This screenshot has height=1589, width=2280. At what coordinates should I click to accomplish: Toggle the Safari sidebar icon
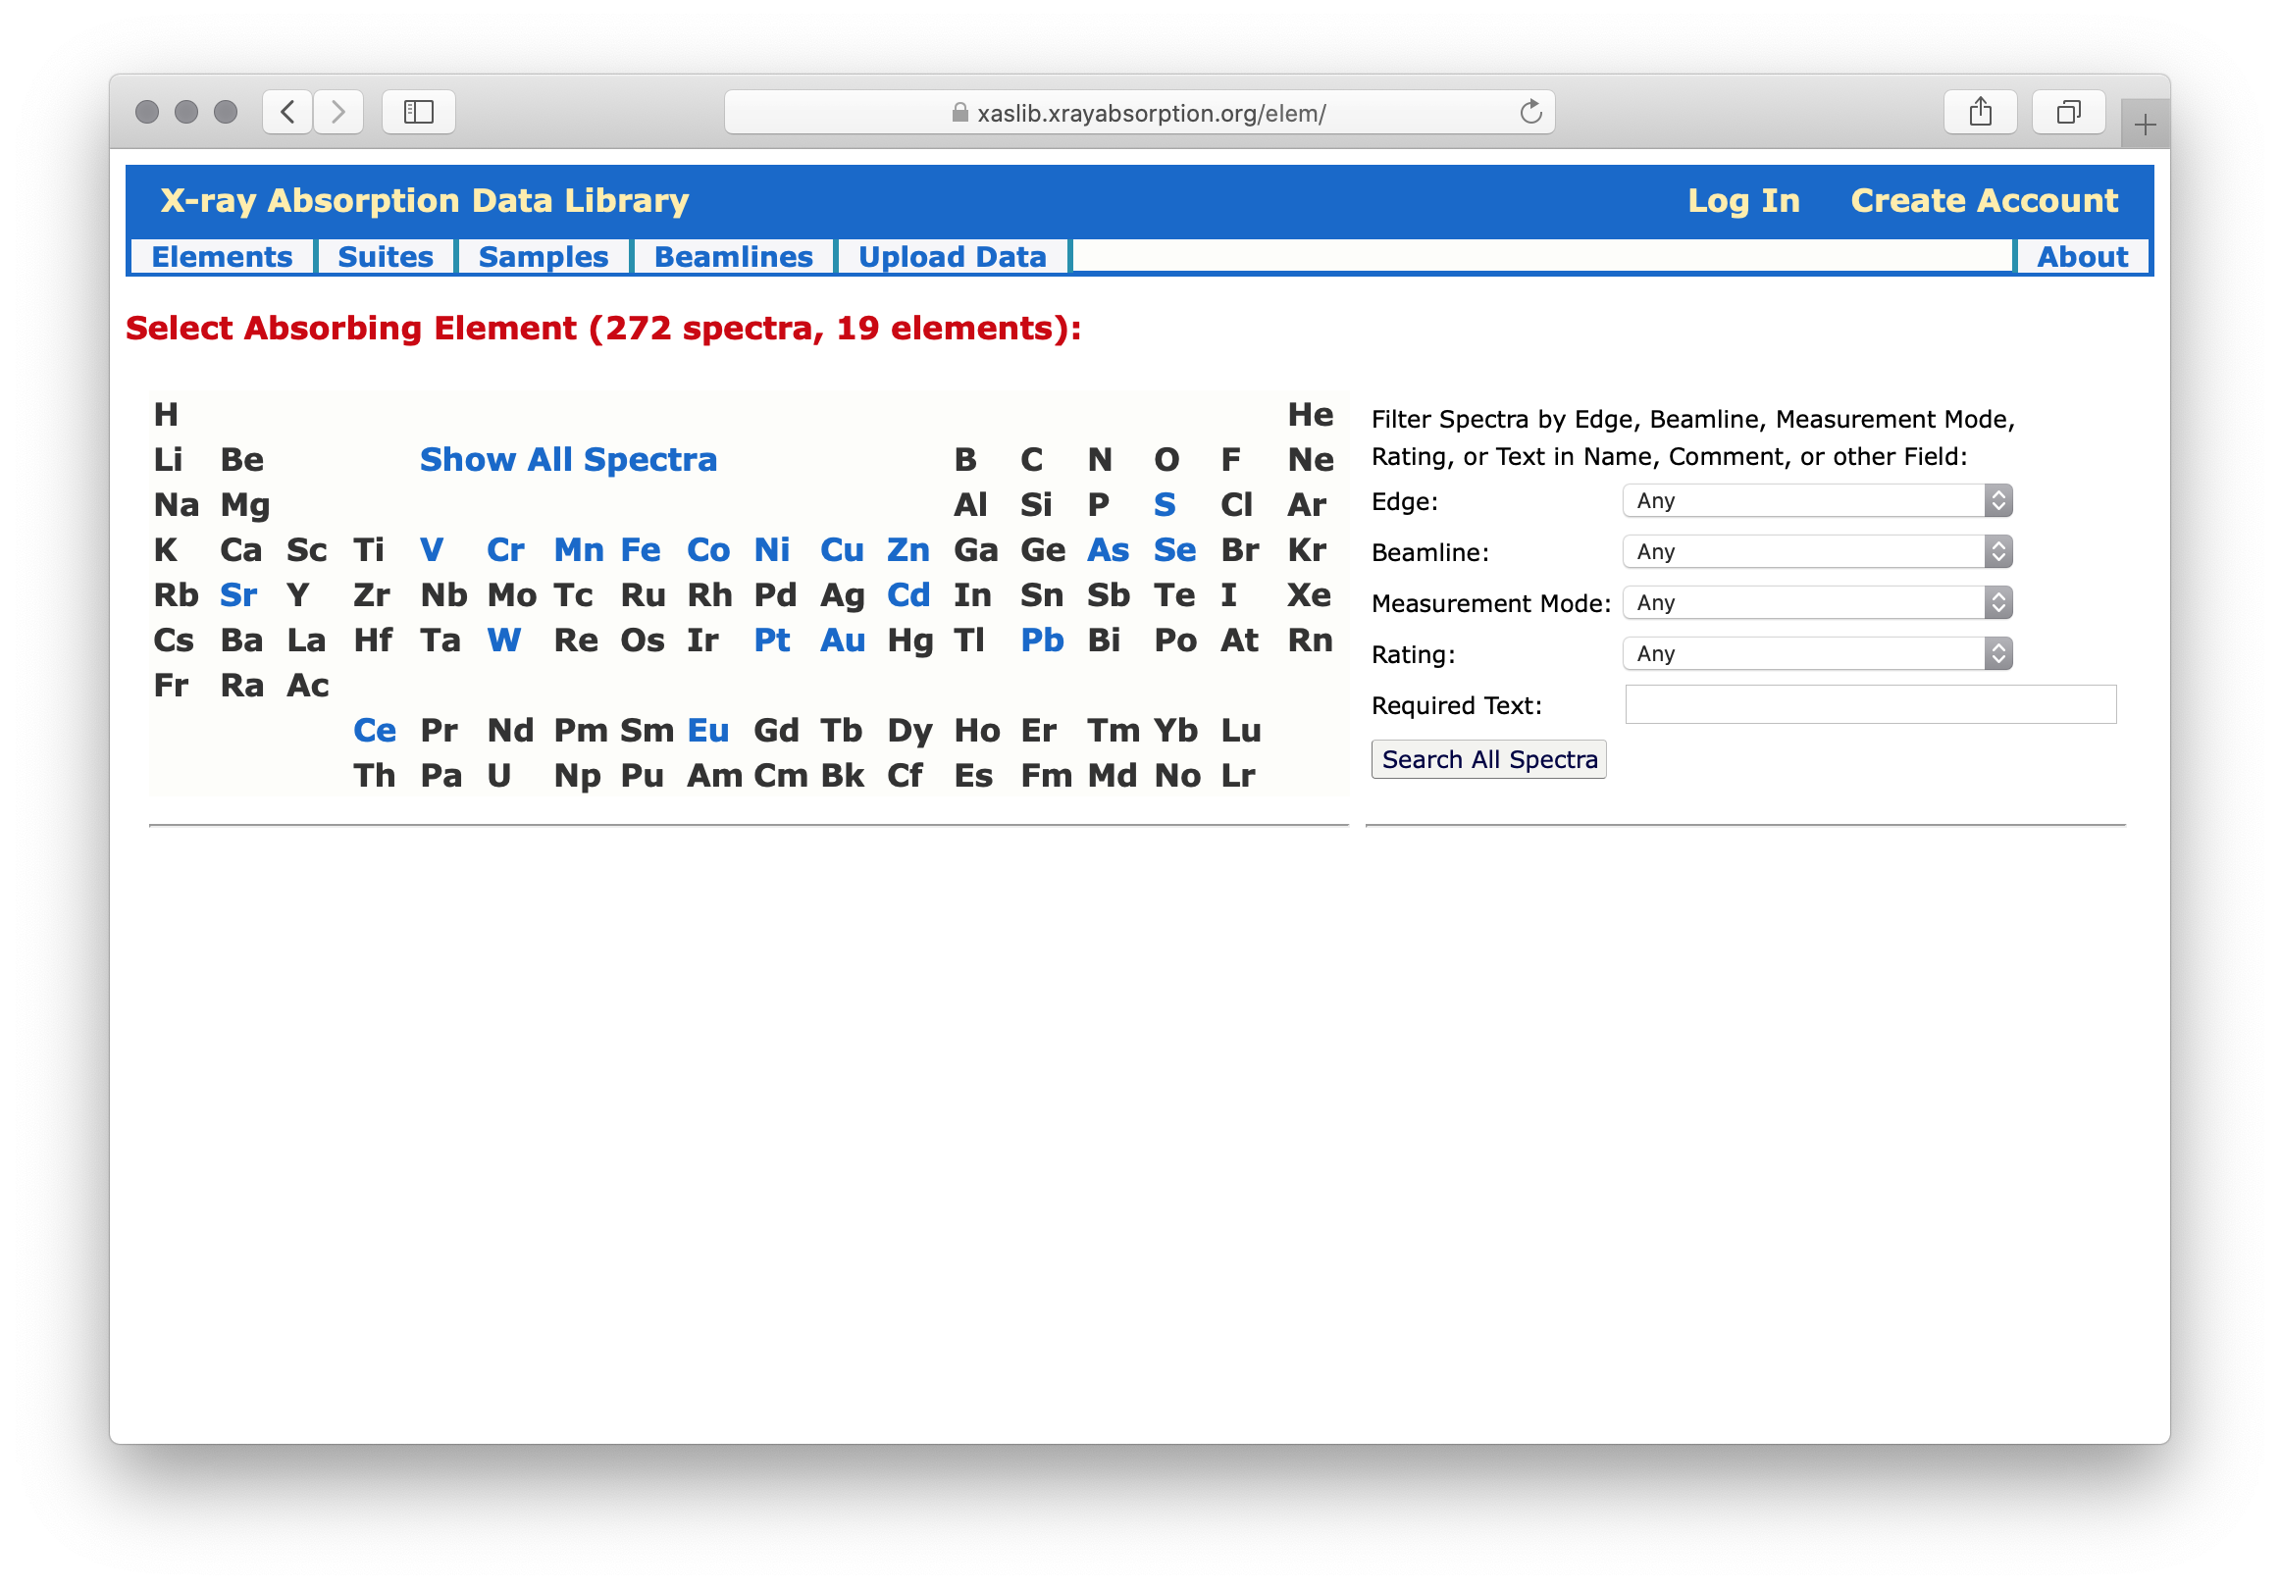pyautogui.click(x=419, y=112)
